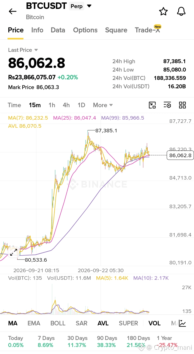Tap the back arrow icon

[13, 11]
